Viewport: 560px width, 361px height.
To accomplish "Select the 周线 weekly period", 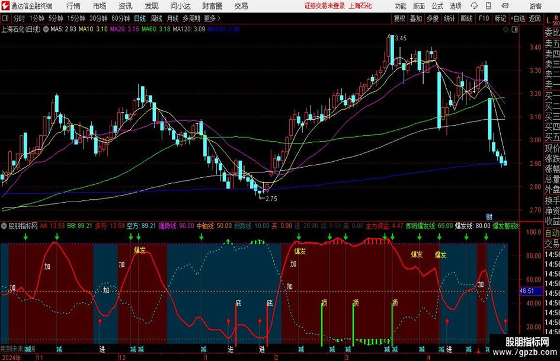I will click(x=156, y=18).
